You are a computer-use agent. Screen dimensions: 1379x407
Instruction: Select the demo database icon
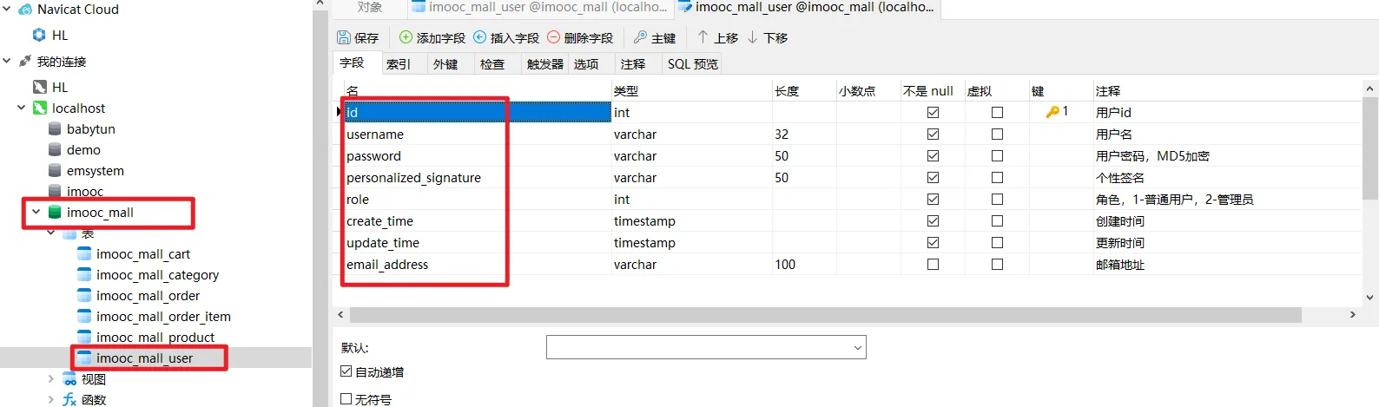[x=55, y=150]
